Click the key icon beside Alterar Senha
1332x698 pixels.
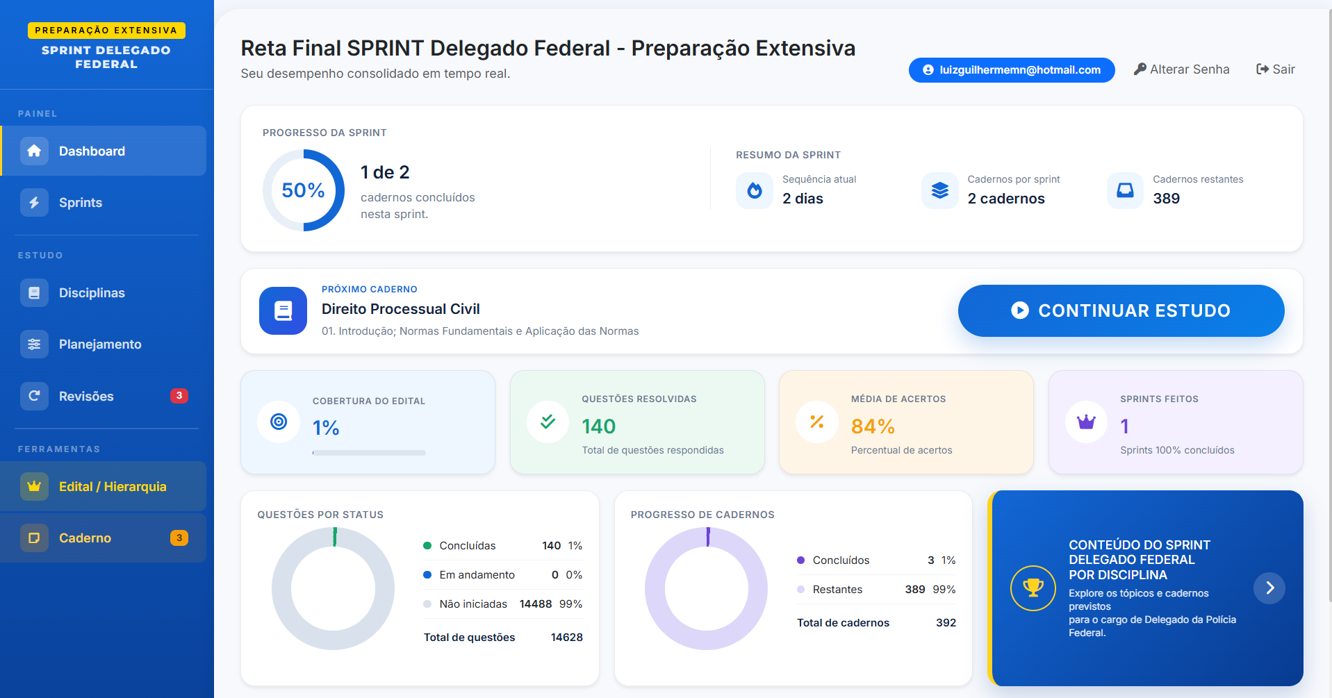(1140, 69)
